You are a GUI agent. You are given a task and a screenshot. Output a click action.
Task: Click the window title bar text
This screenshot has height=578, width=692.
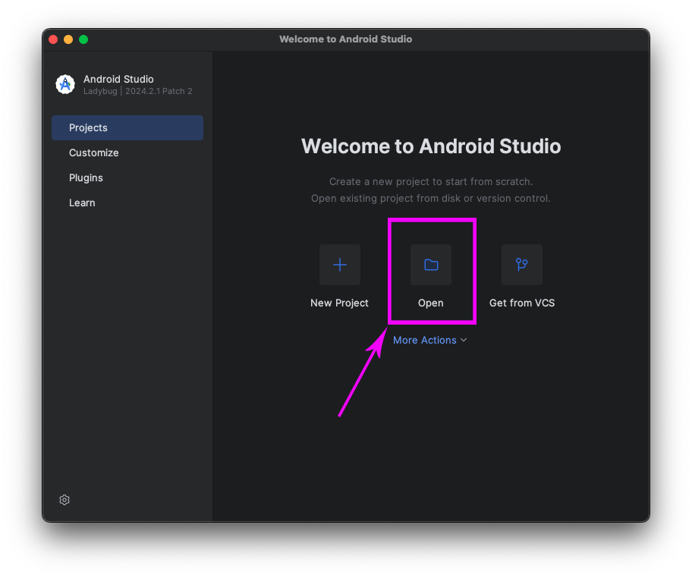pyautogui.click(x=345, y=39)
